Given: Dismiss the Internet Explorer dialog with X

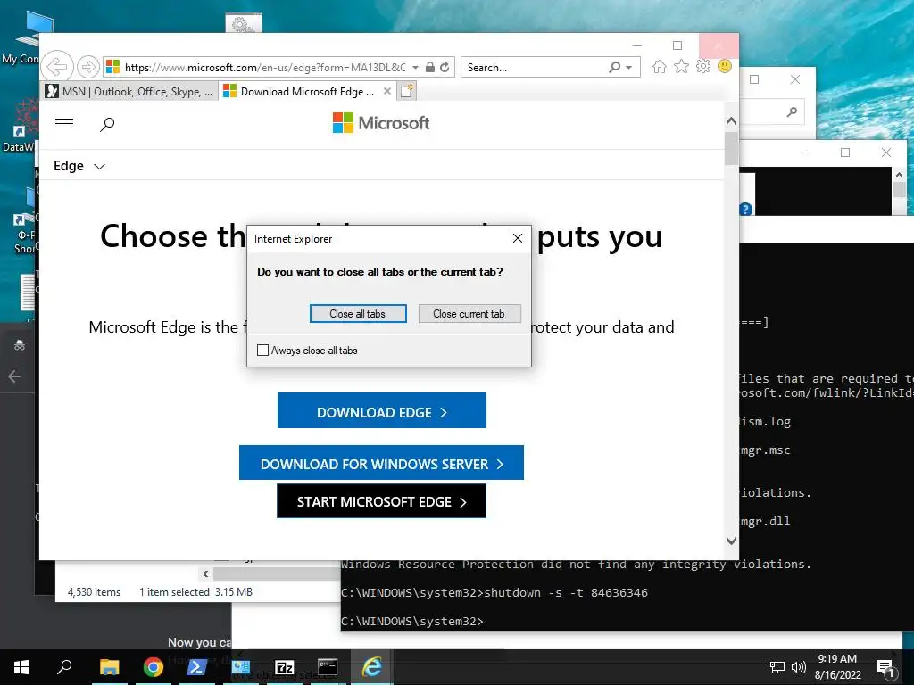Looking at the screenshot, I should [517, 238].
